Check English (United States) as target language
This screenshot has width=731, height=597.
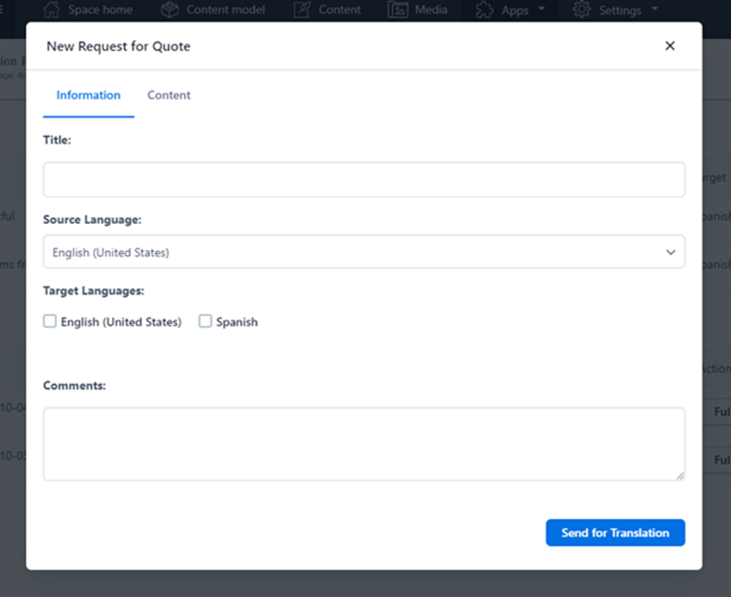[x=50, y=321]
